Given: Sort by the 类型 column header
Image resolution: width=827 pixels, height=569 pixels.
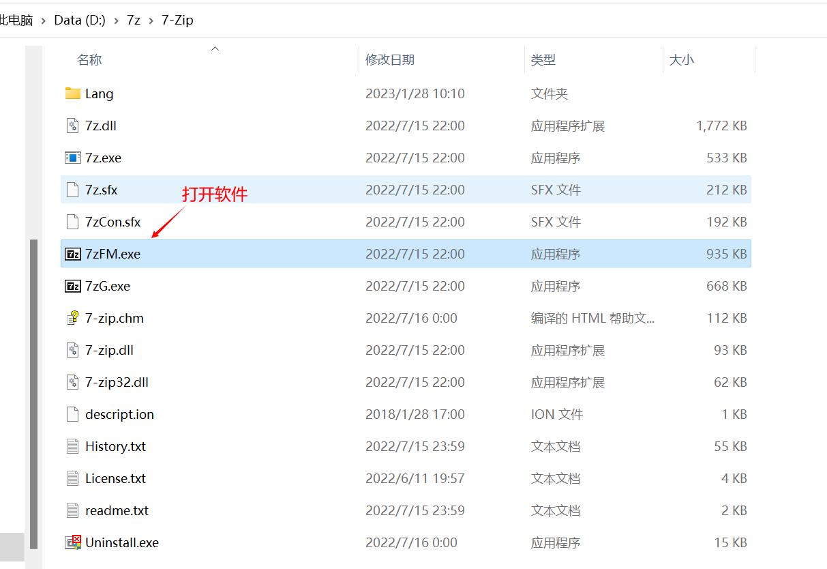Looking at the screenshot, I should coord(543,60).
